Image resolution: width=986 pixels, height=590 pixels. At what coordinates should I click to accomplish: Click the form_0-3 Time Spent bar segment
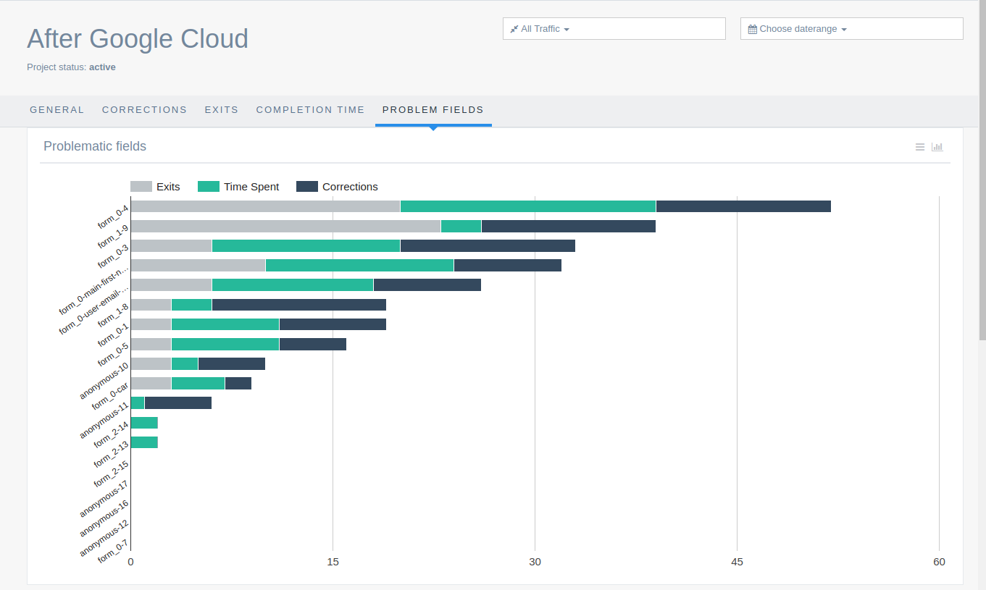click(x=306, y=245)
